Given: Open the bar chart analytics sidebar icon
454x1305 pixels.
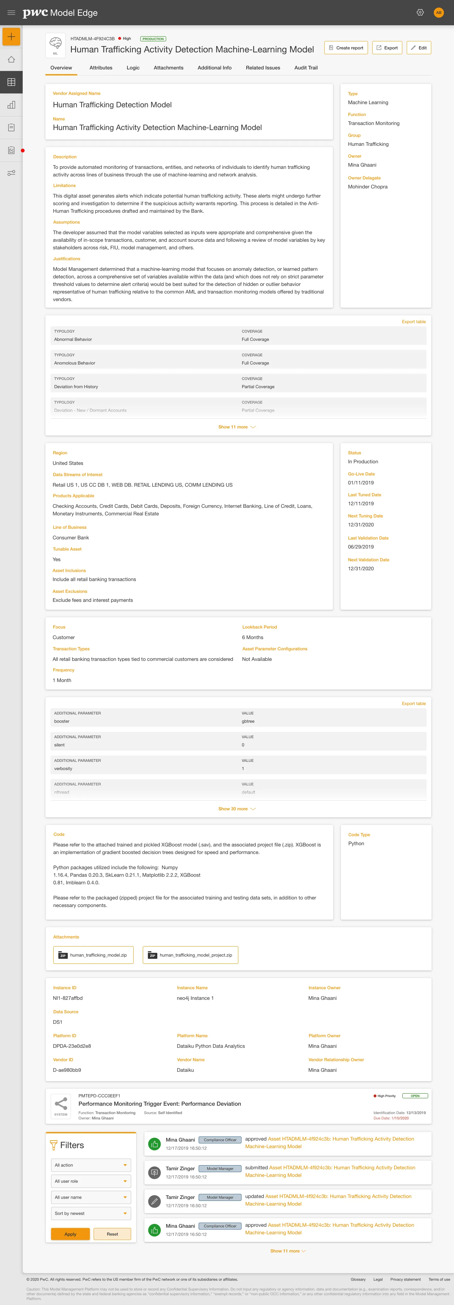Looking at the screenshot, I should tap(11, 105).
